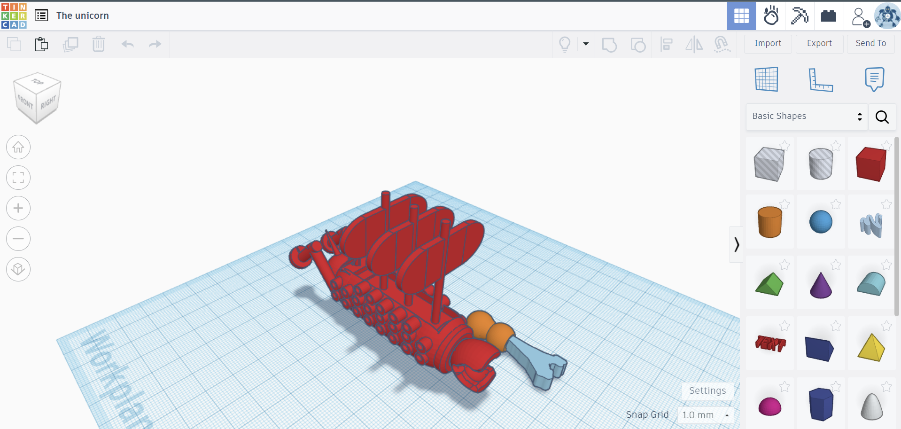Open the Ruler tool

tap(820, 79)
